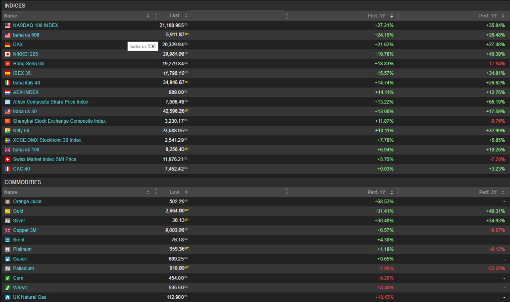Click Hang Seng 3Y performance -17.94%
Image resolution: width=510 pixels, height=302 pixels.
click(496, 64)
